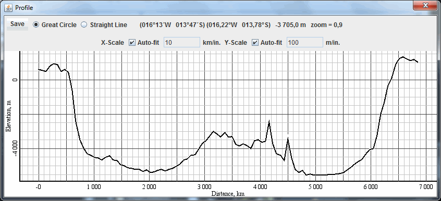Toggle the X-Scale Auto-fit checkbox

(x=132, y=43)
